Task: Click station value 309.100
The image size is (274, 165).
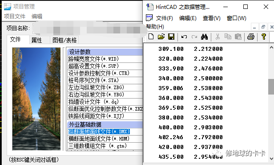Action: pos(171,49)
